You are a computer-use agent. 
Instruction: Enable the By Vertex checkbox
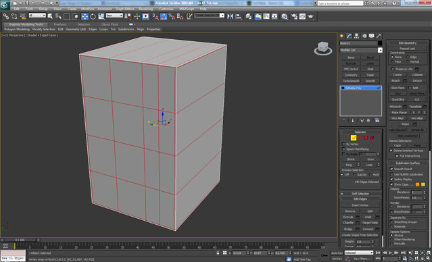(x=344, y=145)
